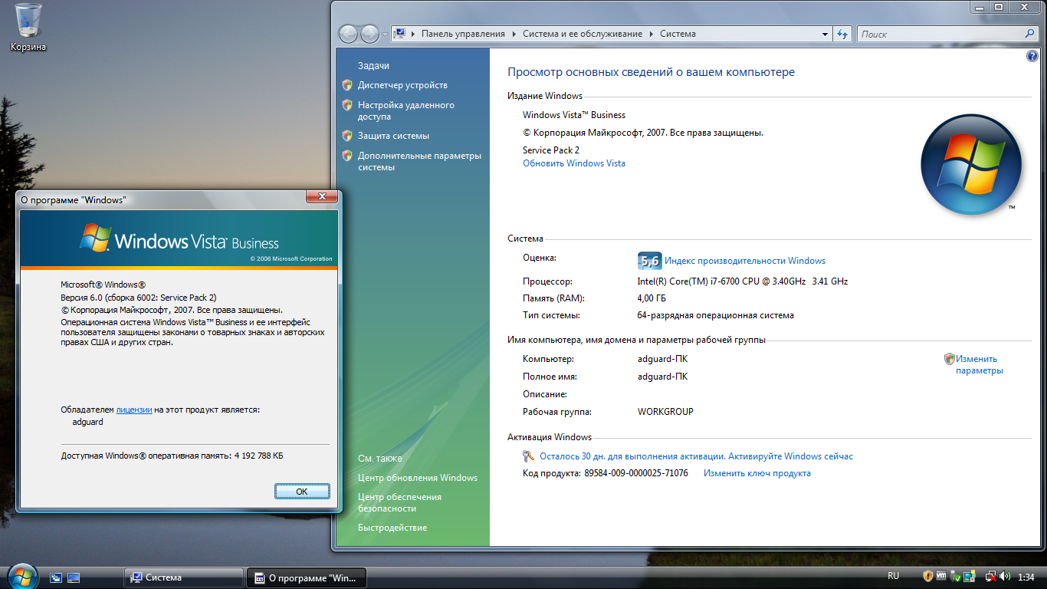Image resolution: width=1047 pixels, height=589 pixels.
Task: Click shield icon beside Защита системы
Action: point(347,136)
